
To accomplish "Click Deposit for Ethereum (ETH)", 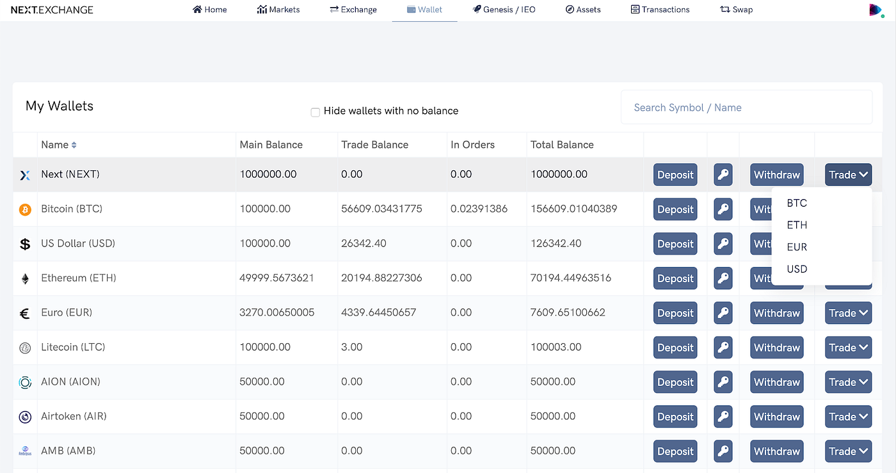I will [675, 278].
